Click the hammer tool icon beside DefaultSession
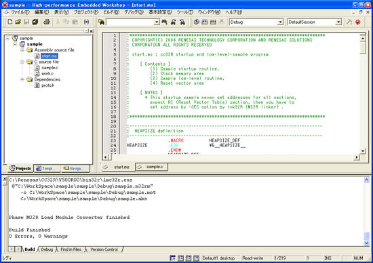 [x=349, y=22]
